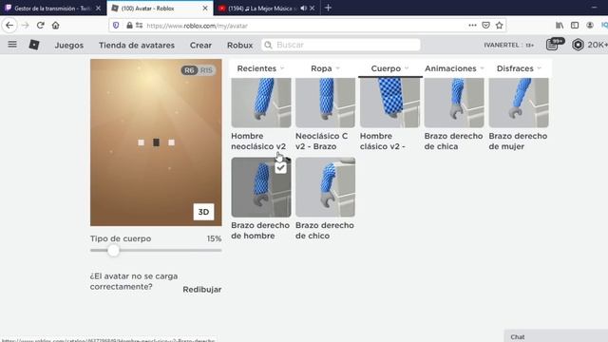Select the Brazo derecho de chico thumbnail
This screenshot has height=342, width=608.
(x=325, y=187)
